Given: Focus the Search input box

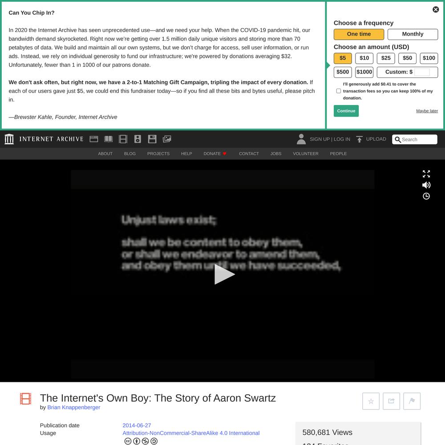Looking at the screenshot, I should pyautogui.click(x=415, y=140).
